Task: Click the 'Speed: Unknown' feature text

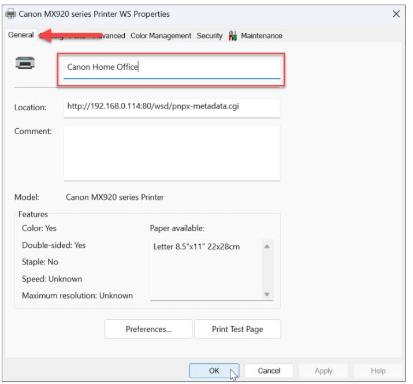Action: pyautogui.click(x=52, y=279)
